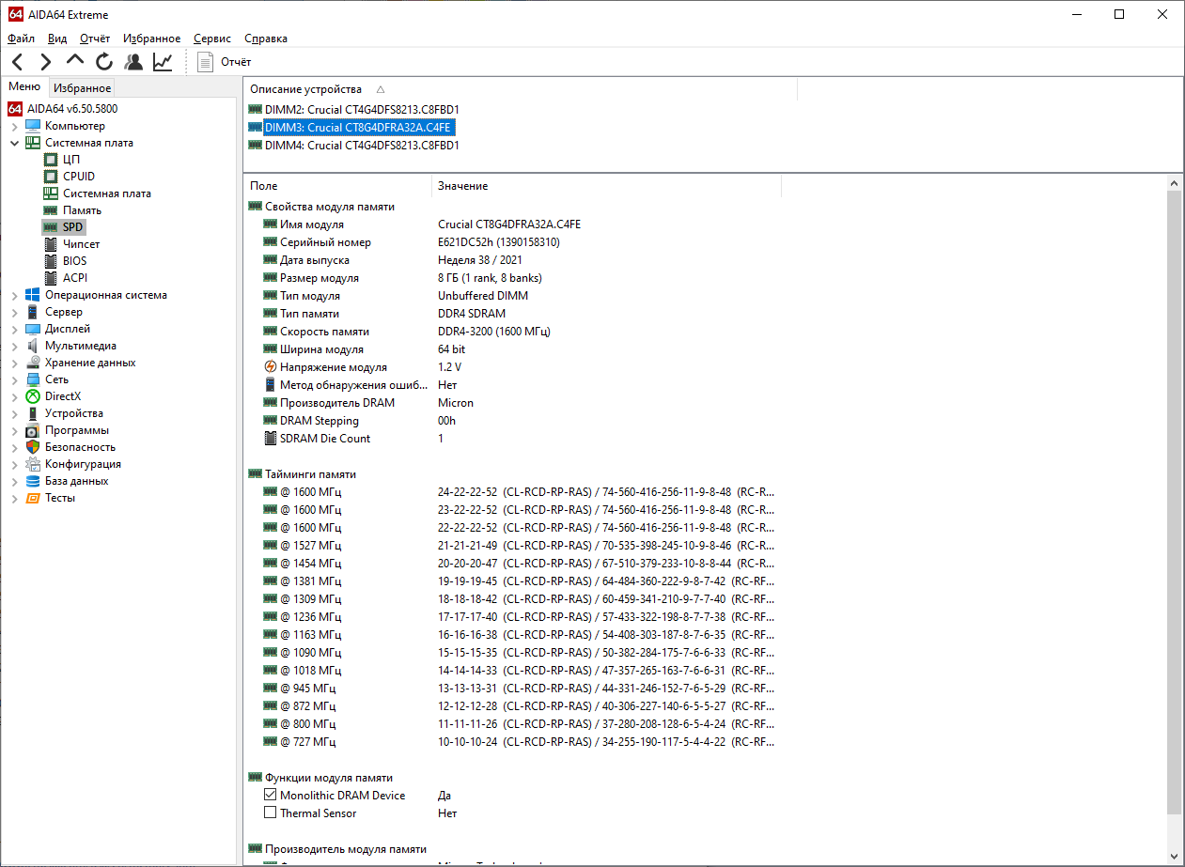The height and width of the screenshot is (867, 1185).
Task: Expand the DirectX tree node
Action: 14,396
